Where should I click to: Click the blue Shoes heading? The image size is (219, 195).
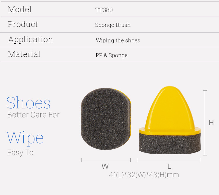pos(28,102)
